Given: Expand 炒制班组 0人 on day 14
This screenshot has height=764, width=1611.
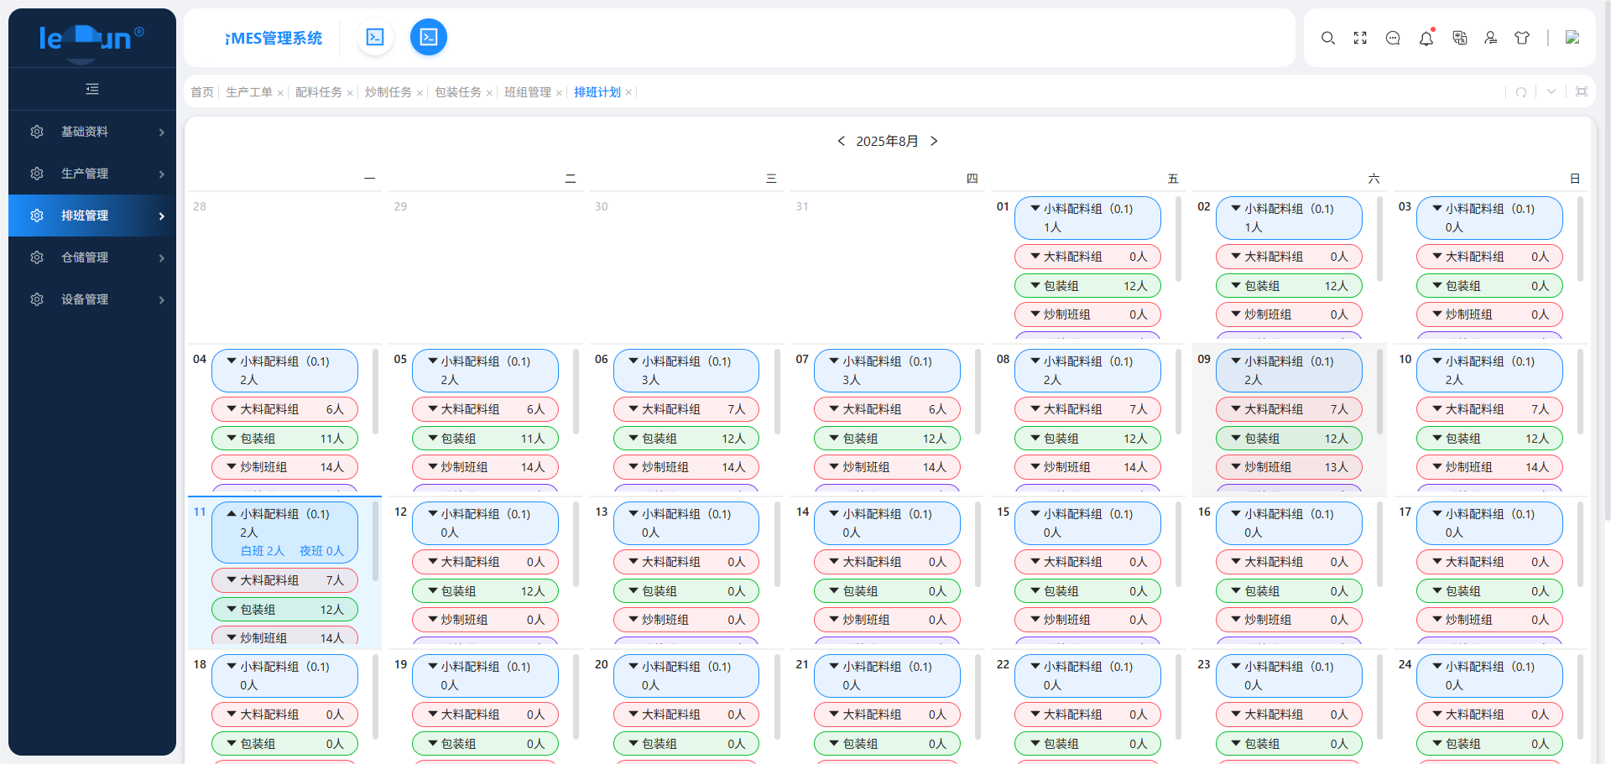Looking at the screenshot, I should pos(887,620).
